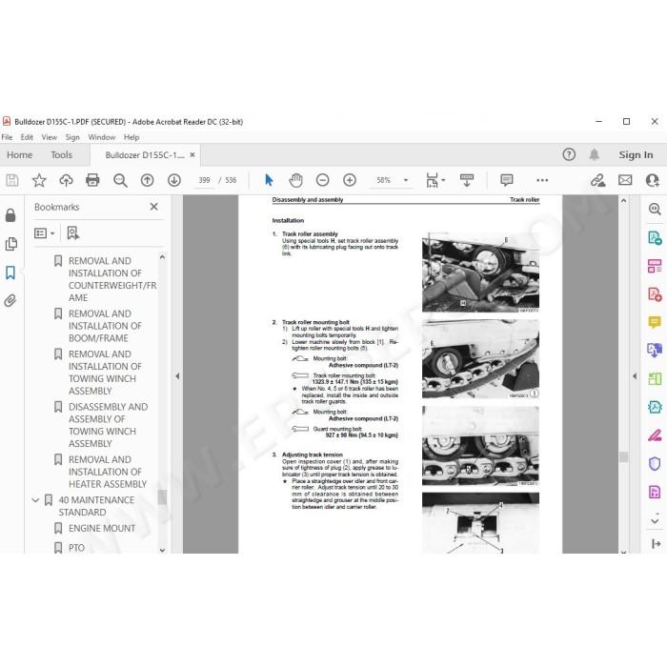
Task: Open fit page options tool
Action: pyautogui.click(x=435, y=180)
